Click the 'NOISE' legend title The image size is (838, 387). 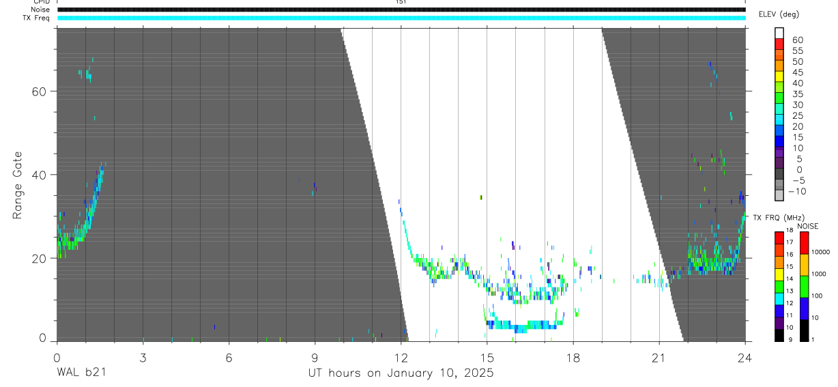pos(808,226)
